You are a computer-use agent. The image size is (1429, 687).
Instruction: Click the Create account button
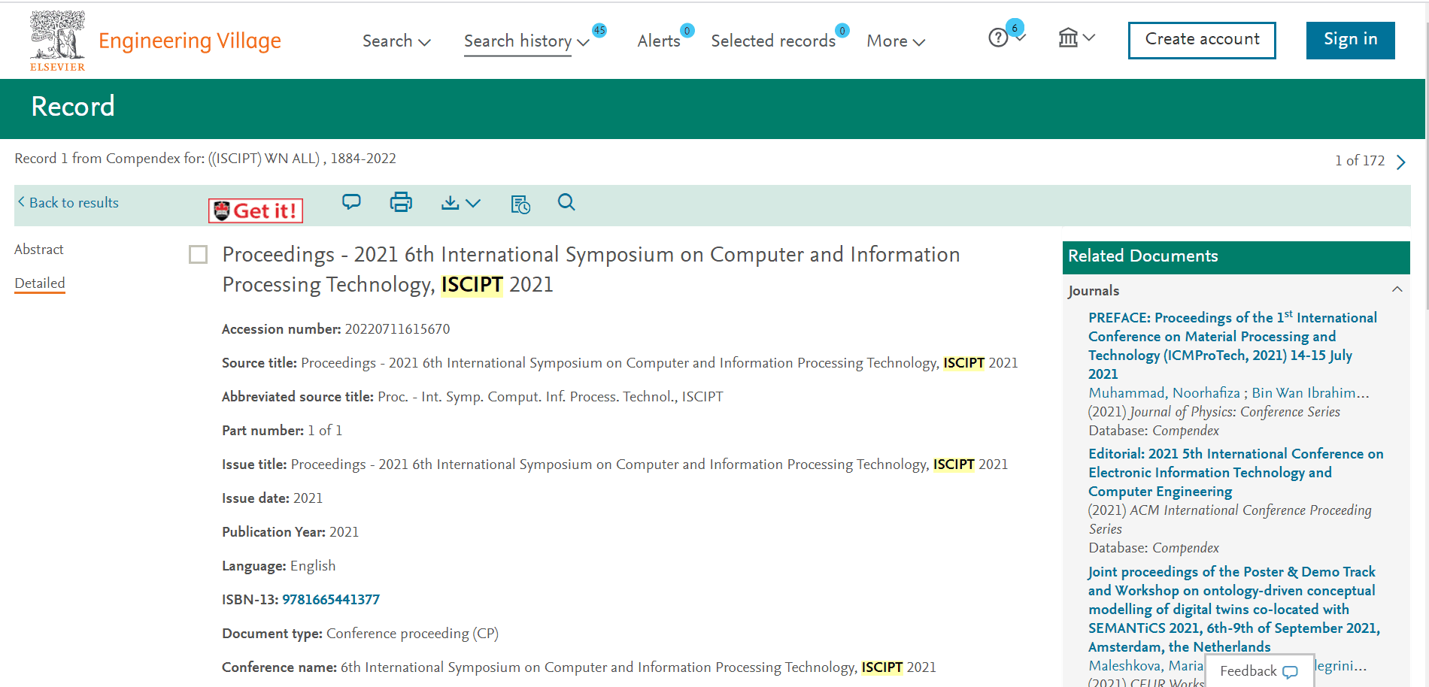[1202, 40]
